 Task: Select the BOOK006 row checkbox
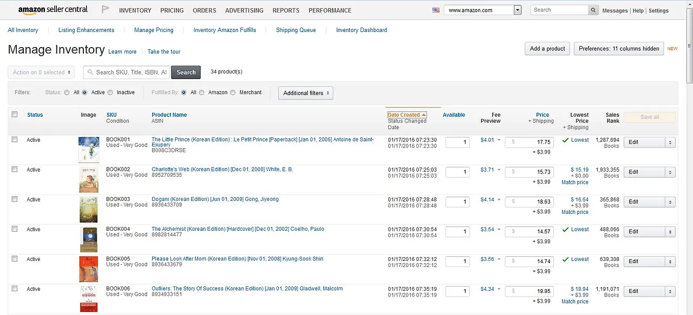tap(15, 289)
